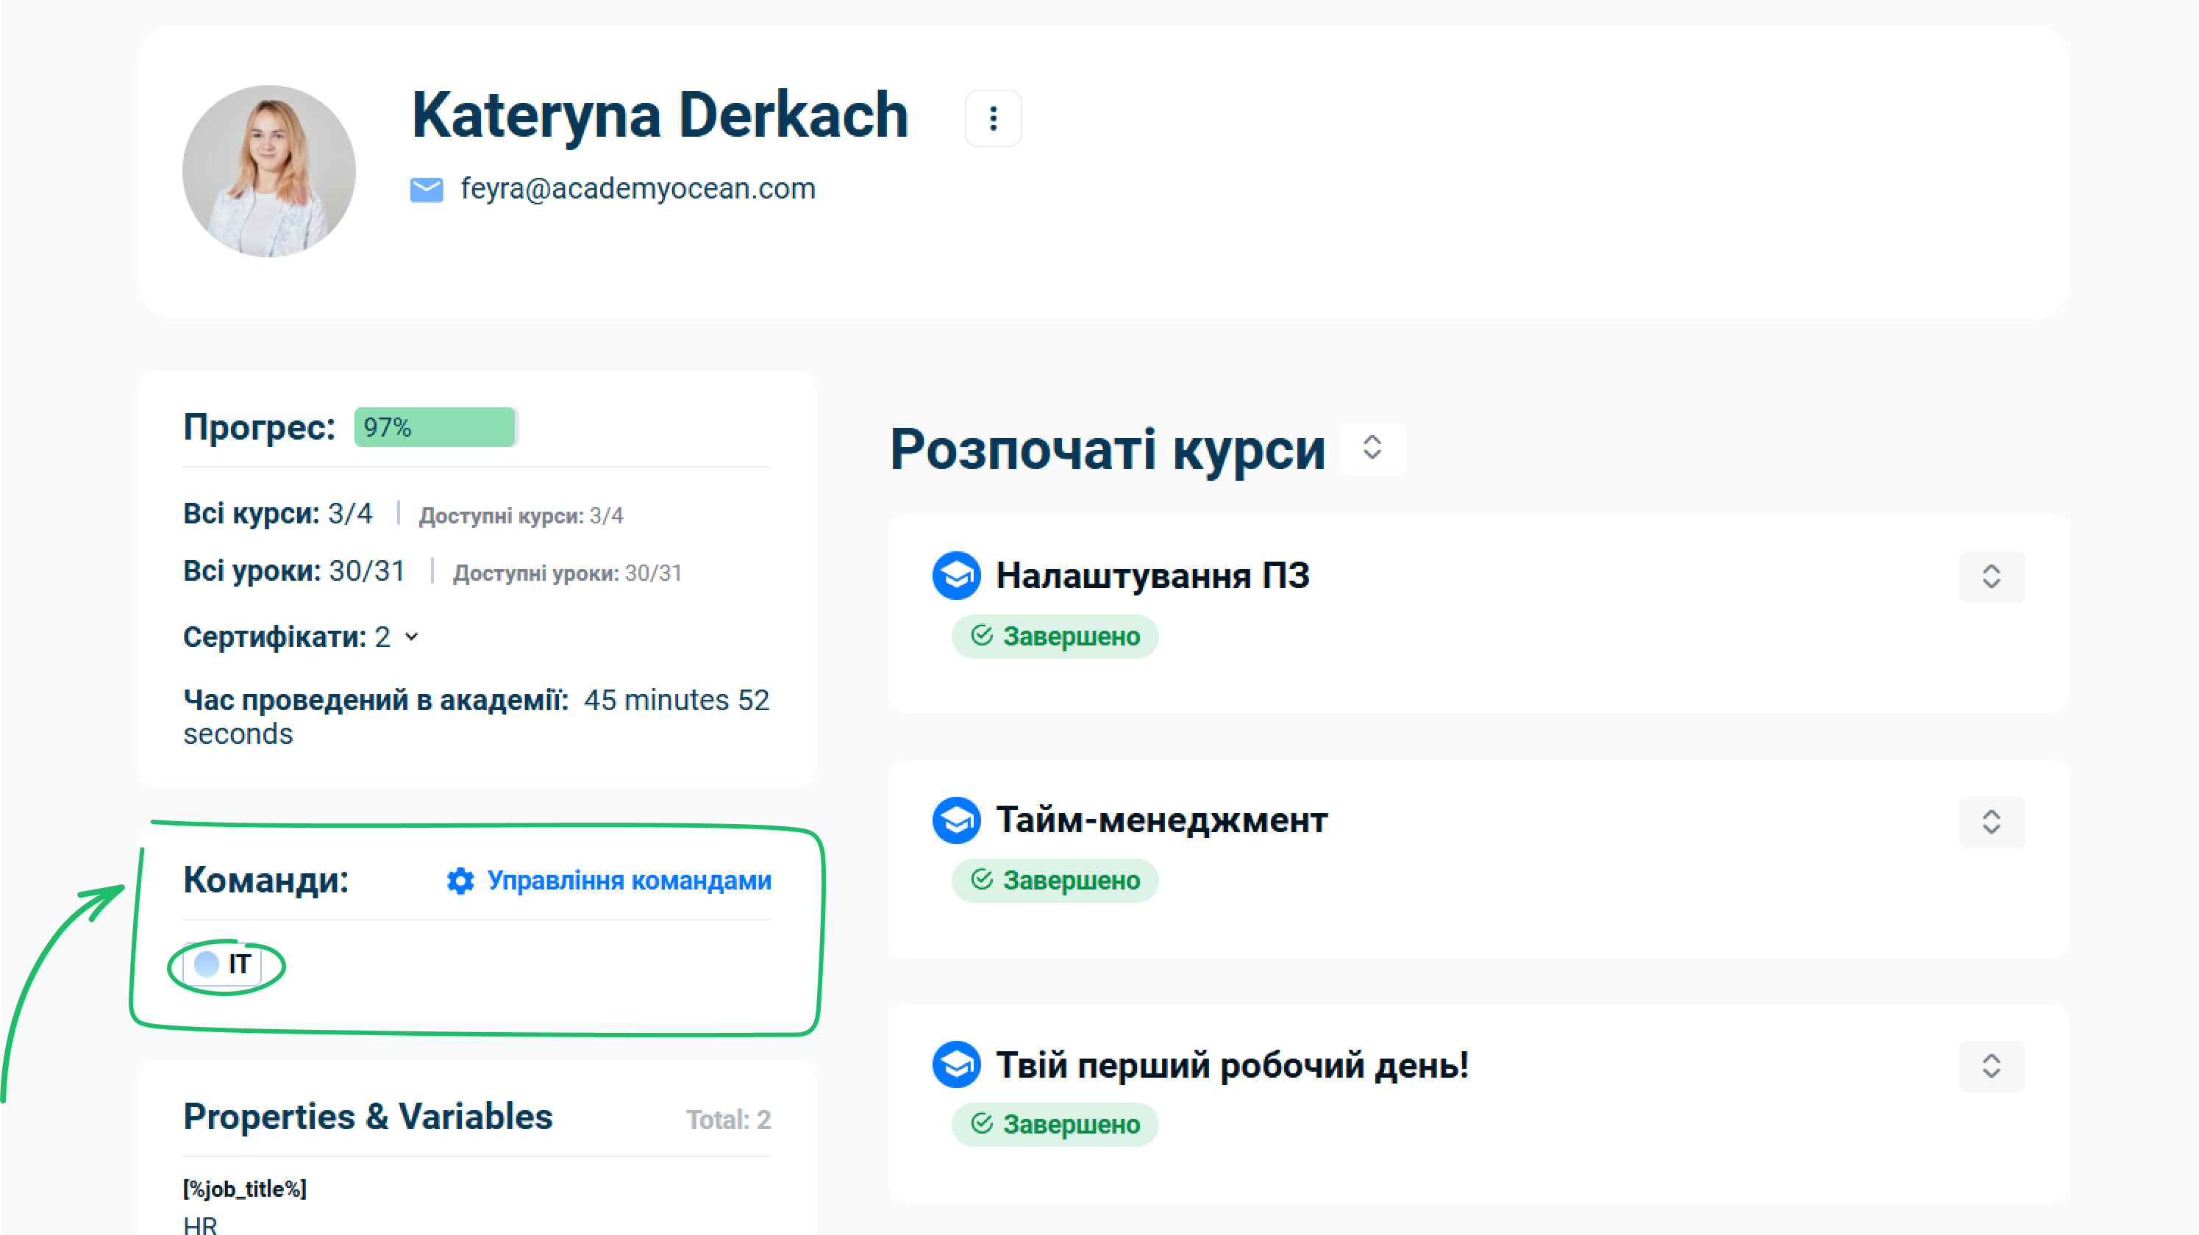Click the Properties & Variables heading
This screenshot has height=1235, width=2199.
[368, 1117]
